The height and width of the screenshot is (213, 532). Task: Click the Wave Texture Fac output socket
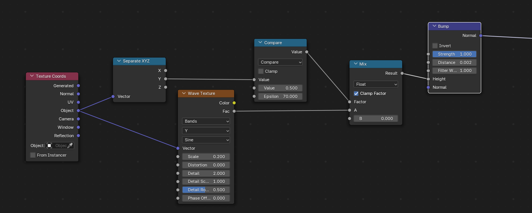coord(234,111)
